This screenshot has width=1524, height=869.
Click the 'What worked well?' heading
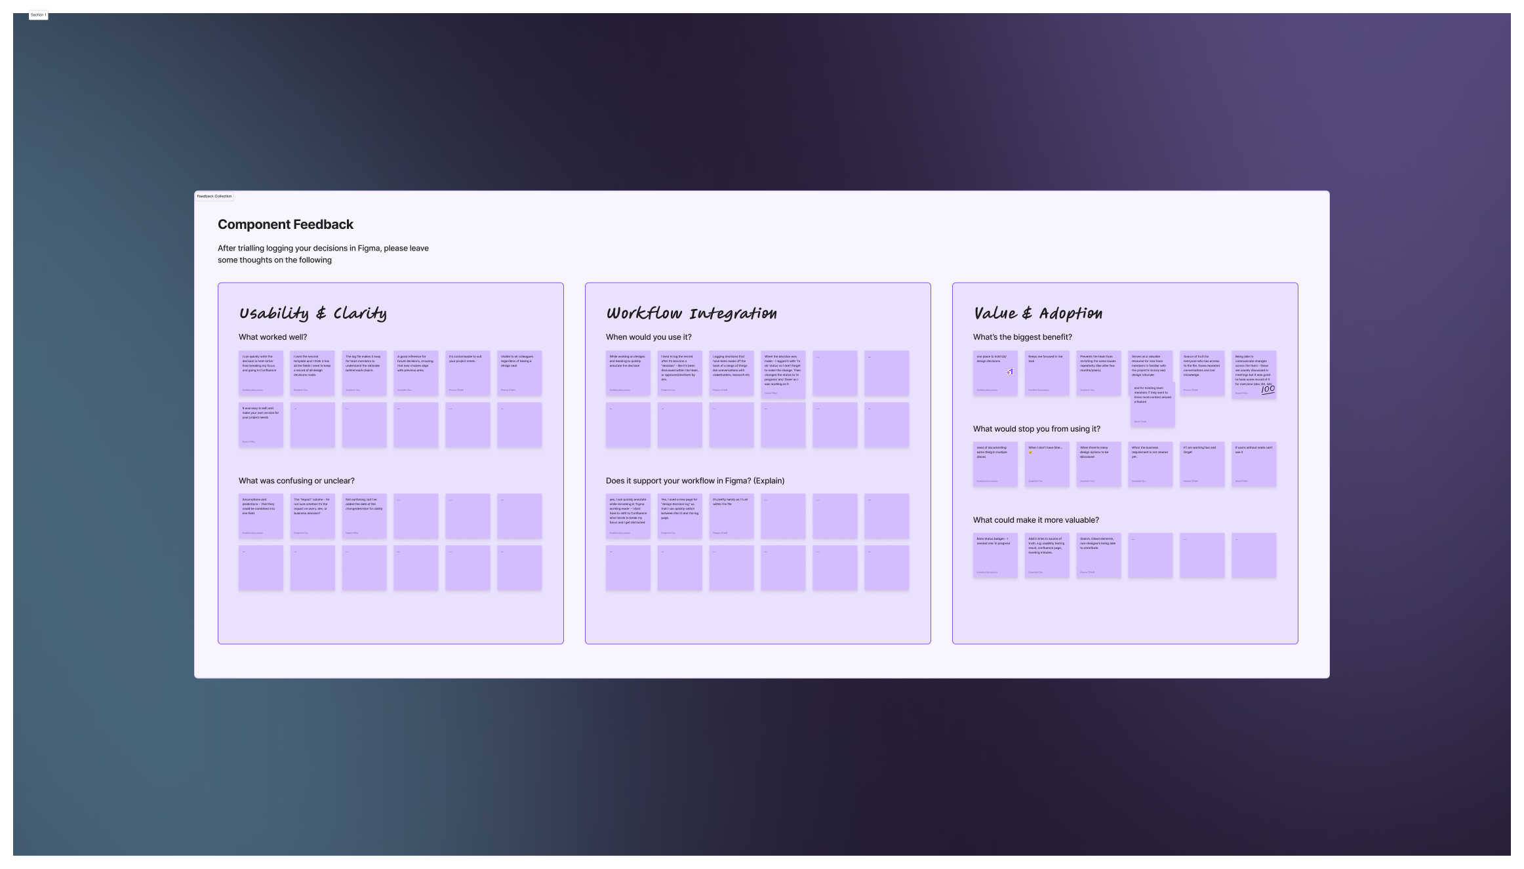[272, 337]
